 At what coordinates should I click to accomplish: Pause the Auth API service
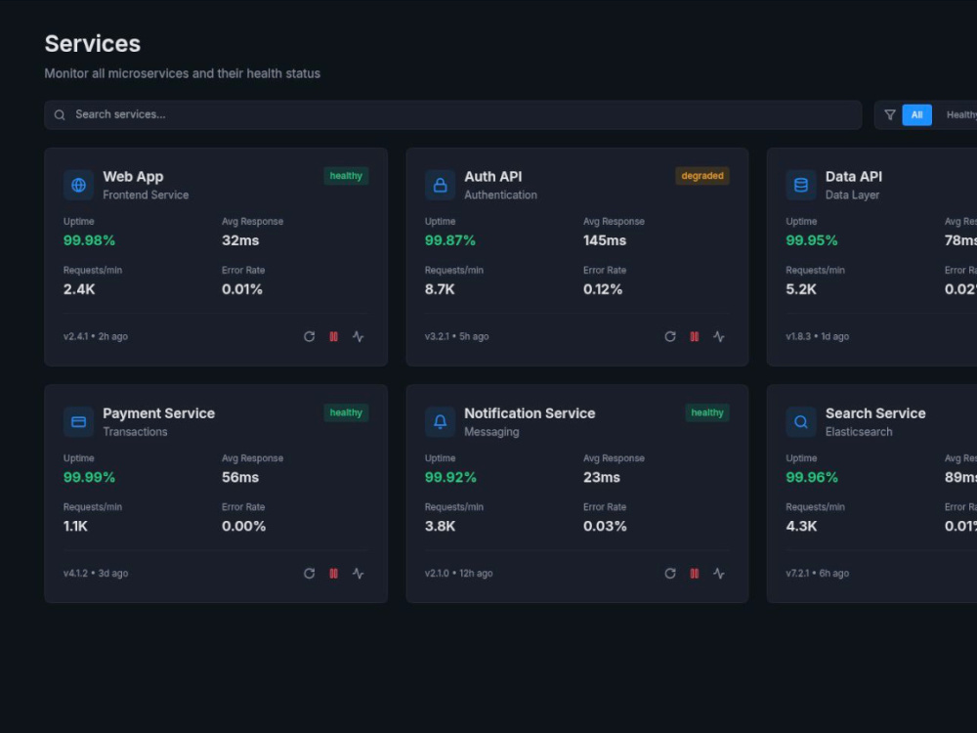694,336
